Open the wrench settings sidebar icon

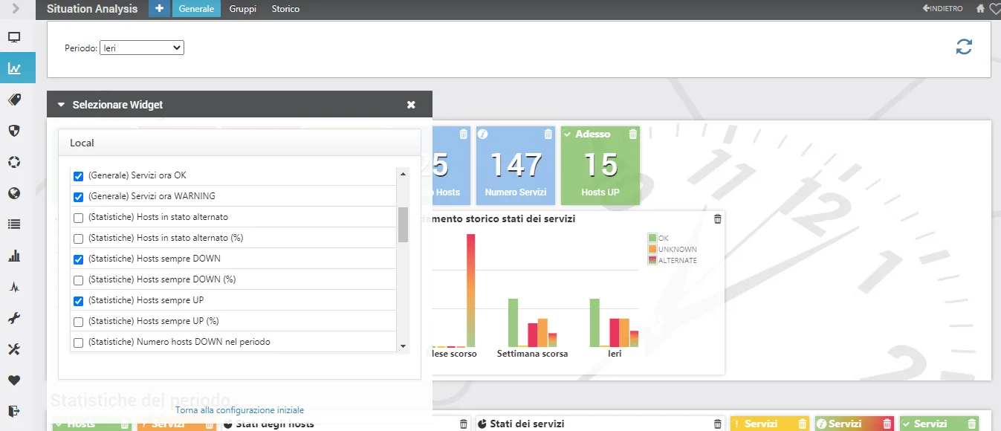[x=14, y=318]
